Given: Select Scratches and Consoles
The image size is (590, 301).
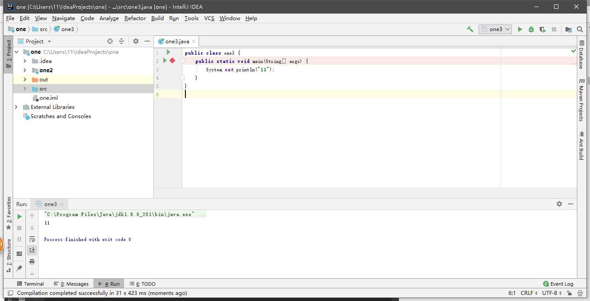Looking at the screenshot, I should point(57,116).
